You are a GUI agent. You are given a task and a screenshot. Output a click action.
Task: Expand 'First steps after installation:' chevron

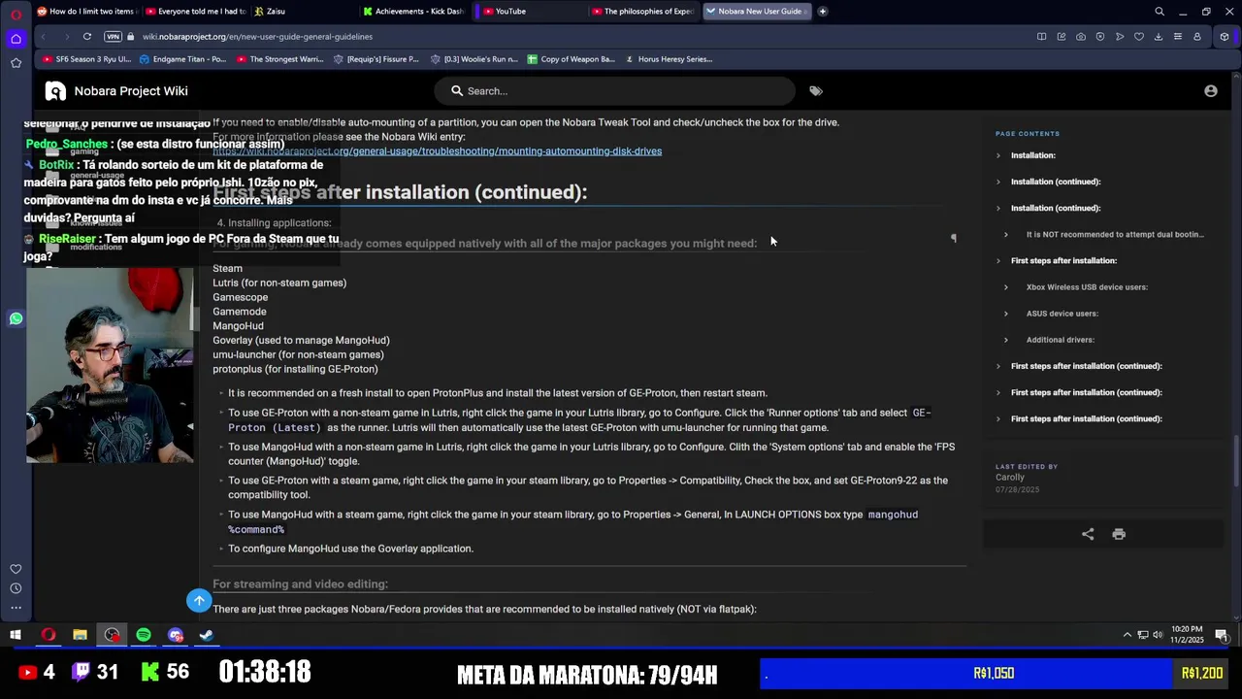coord(997,261)
